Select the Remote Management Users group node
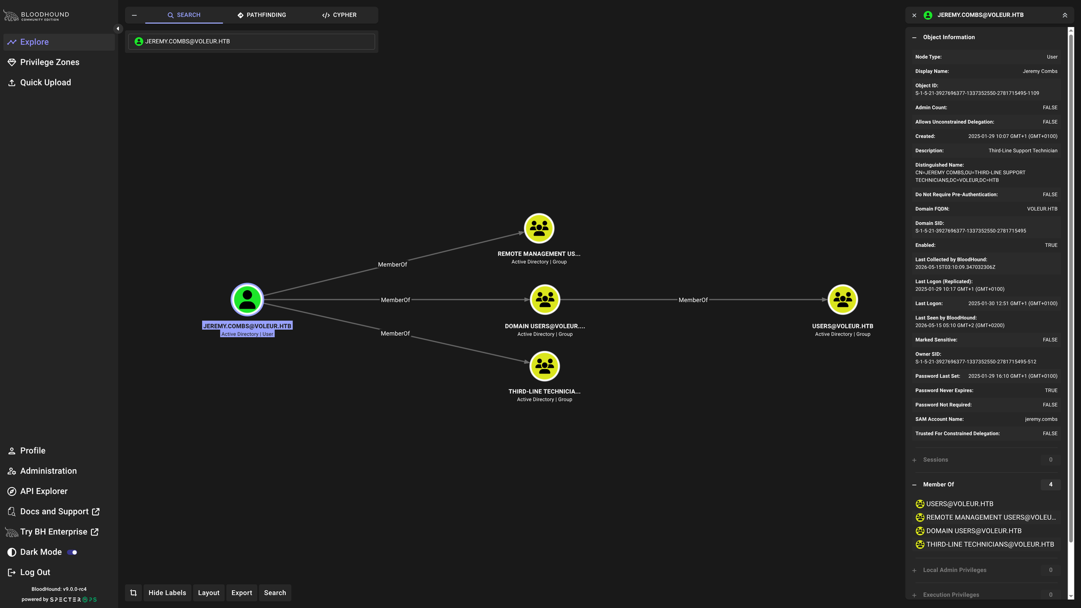Screen dimensions: 1081x608 coord(539,228)
